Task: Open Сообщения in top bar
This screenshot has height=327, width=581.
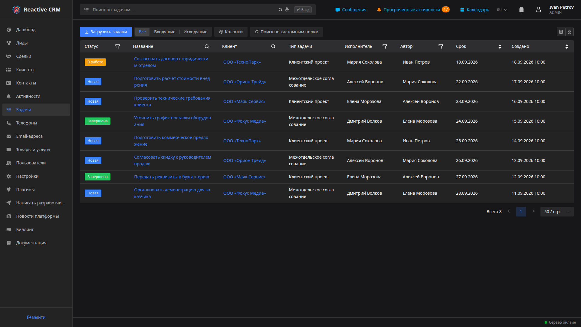Action: [x=351, y=10]
